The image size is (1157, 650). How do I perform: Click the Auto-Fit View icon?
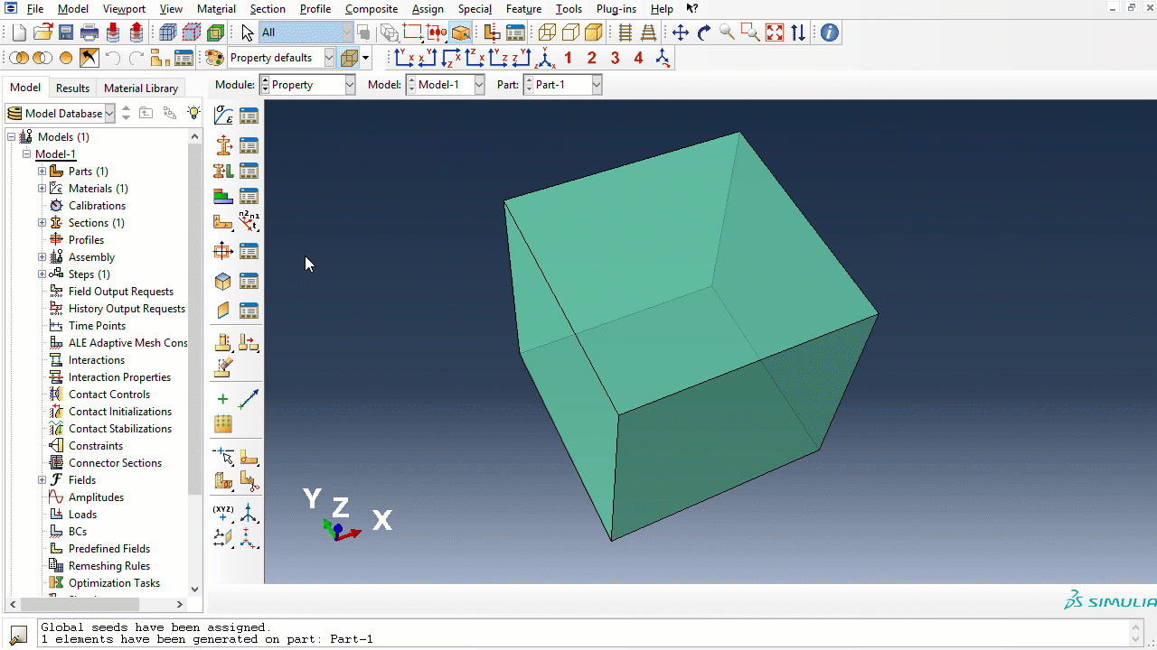775,32
